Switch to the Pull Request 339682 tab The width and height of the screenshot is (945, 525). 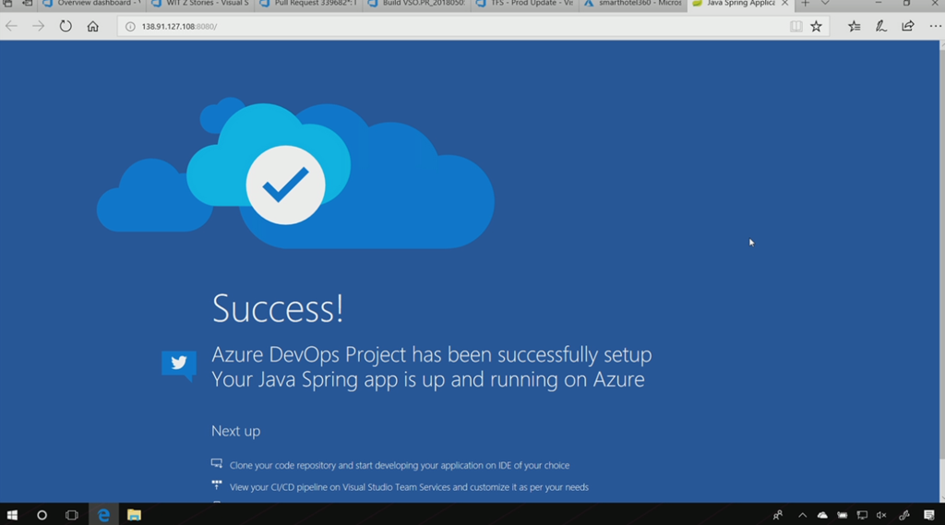310,4
